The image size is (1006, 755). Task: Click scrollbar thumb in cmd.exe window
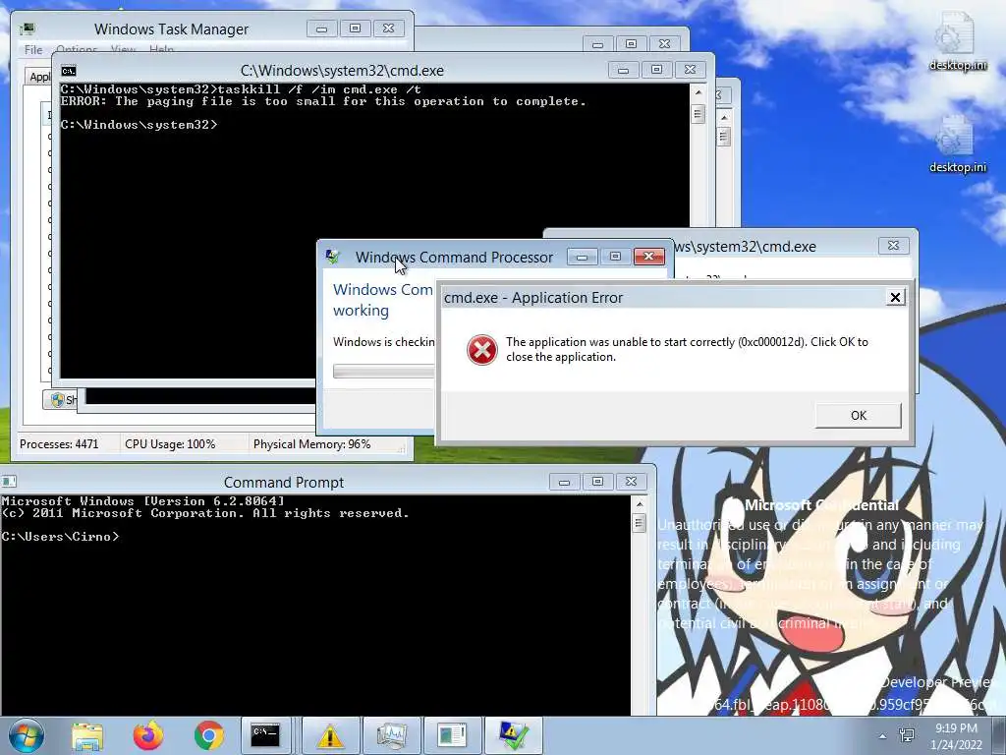coord(699,114)
